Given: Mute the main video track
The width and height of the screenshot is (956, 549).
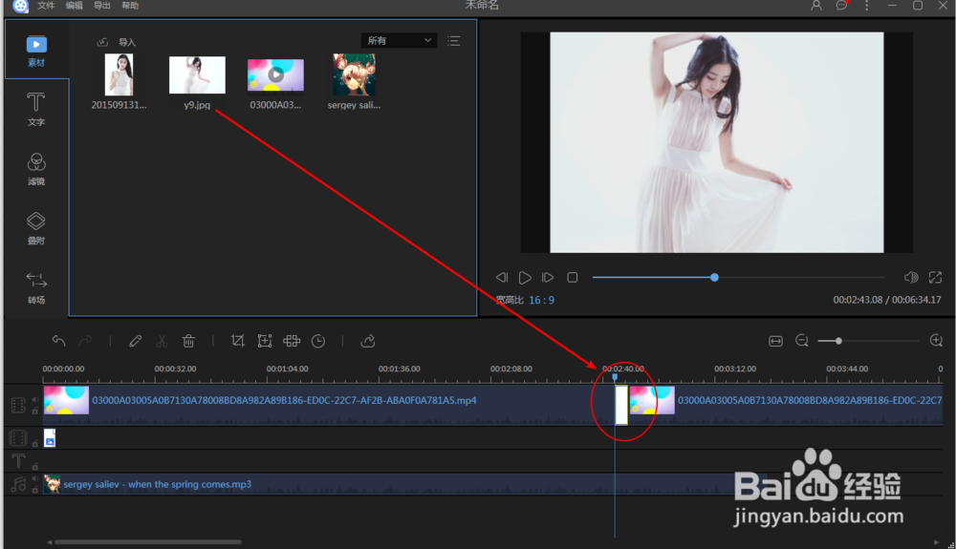Looking at the screenshot, I should coord(34,400).
